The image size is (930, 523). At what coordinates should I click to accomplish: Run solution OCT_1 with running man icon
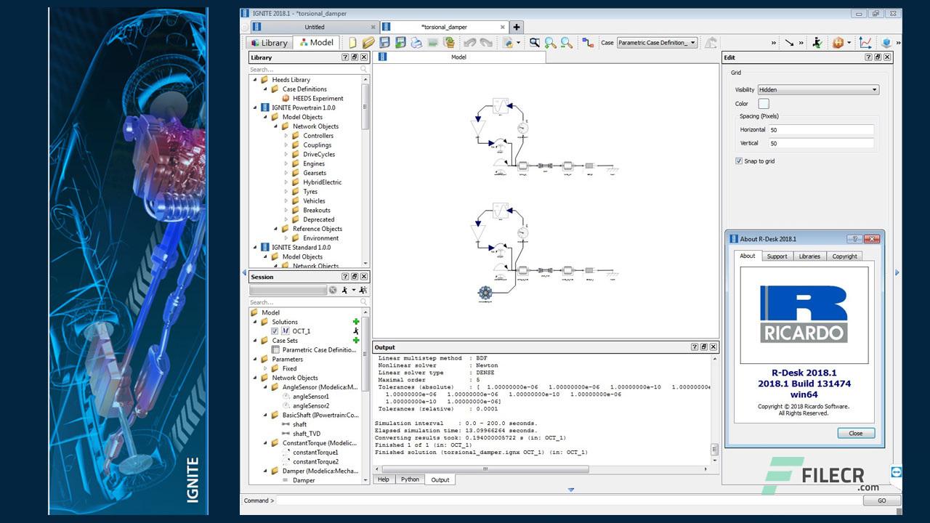356,331
